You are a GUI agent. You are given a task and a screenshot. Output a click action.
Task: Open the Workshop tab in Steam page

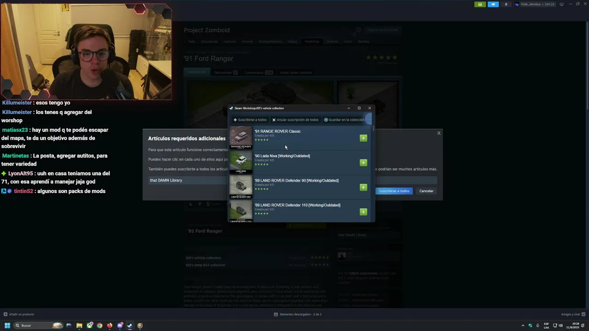point(312,41)
